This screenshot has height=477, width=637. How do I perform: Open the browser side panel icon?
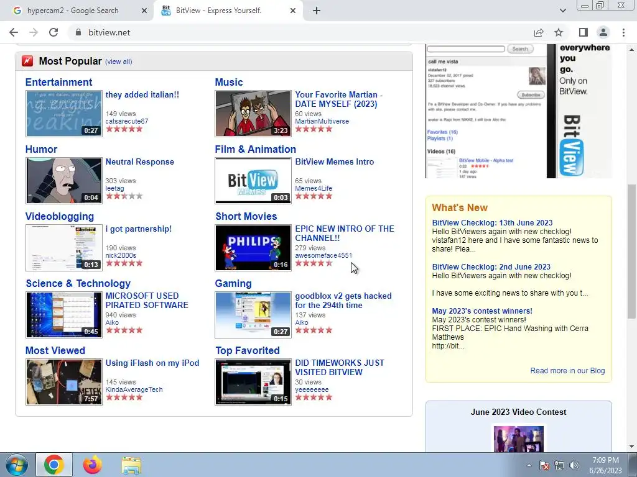(584, 32)
